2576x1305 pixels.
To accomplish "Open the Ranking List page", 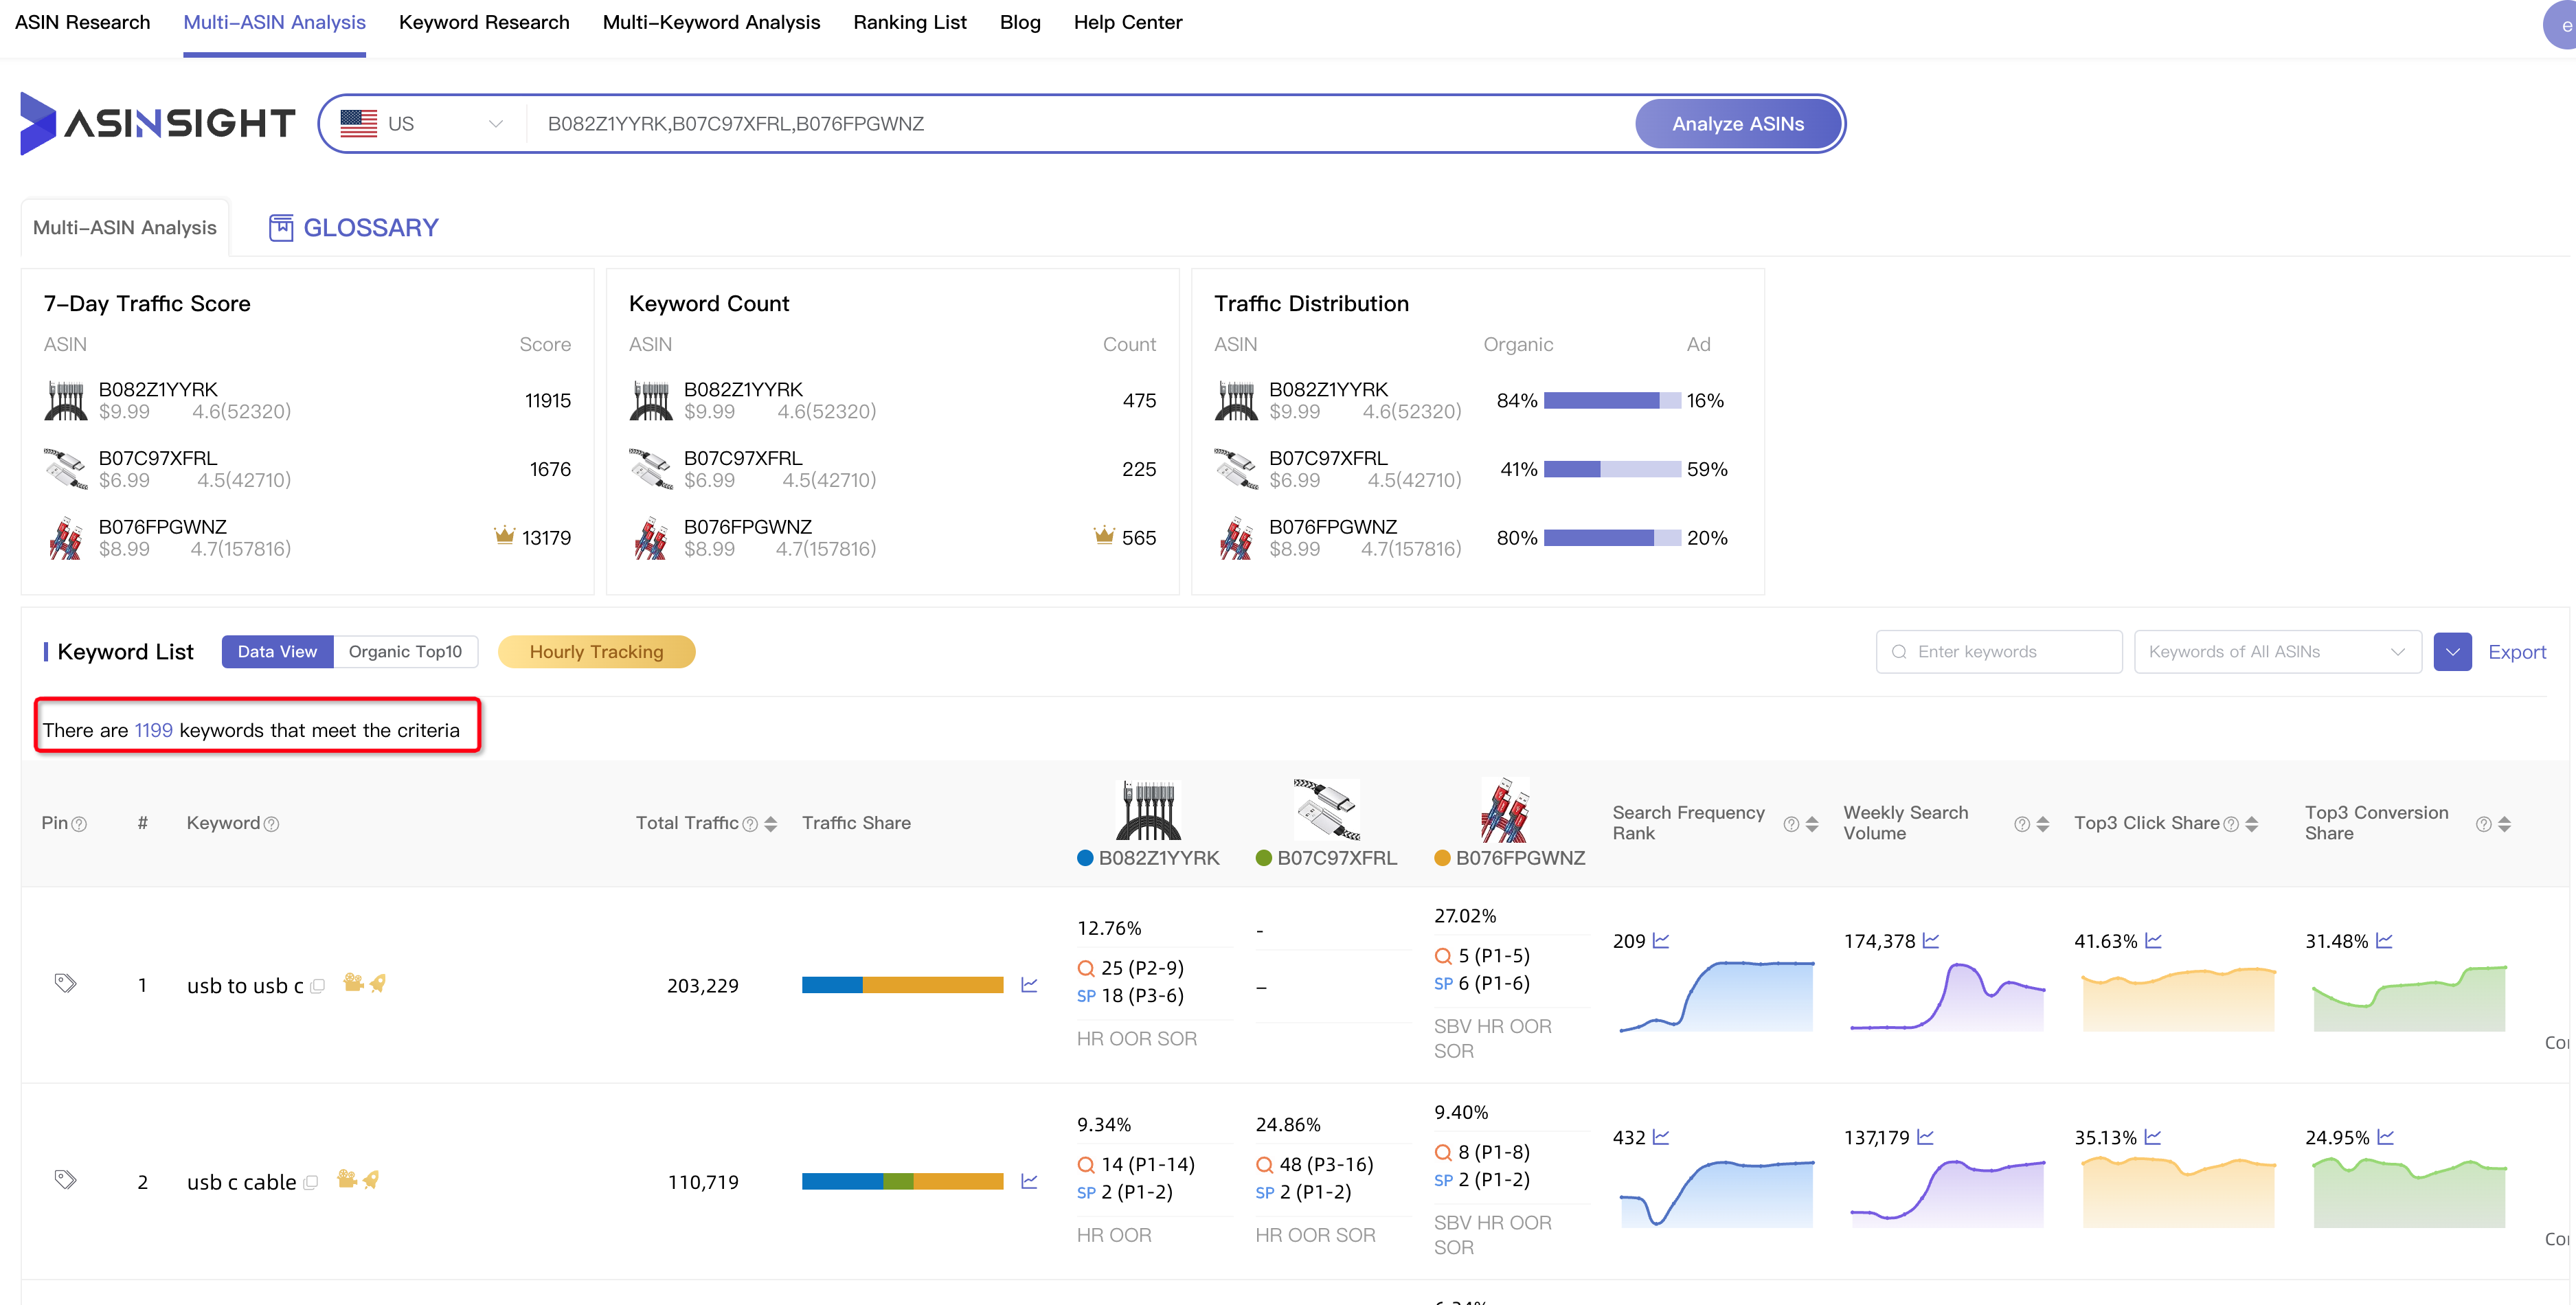I will tap(910, 22).
